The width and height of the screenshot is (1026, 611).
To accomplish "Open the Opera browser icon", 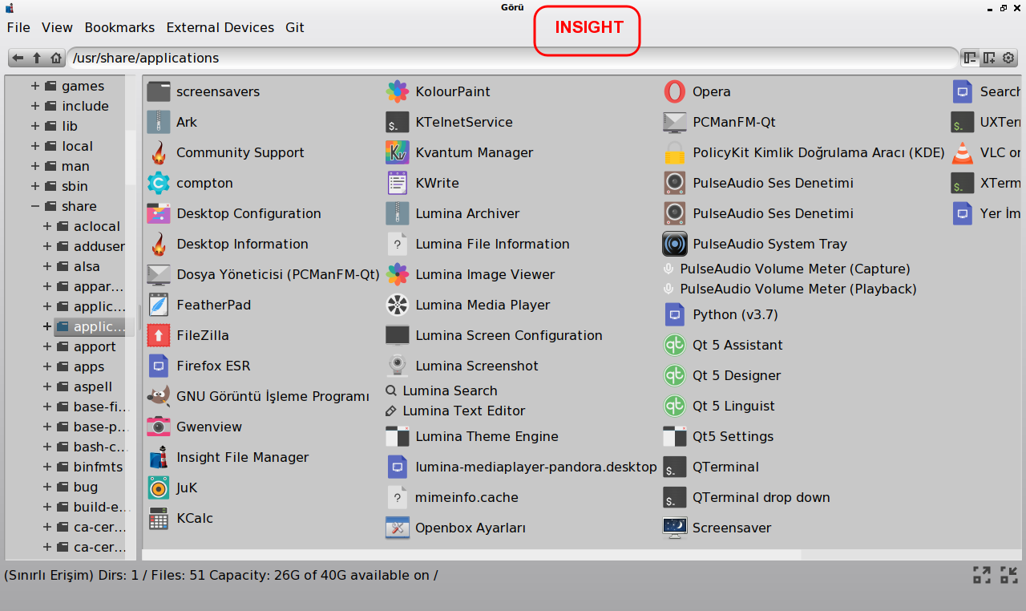I will [675, 91].
